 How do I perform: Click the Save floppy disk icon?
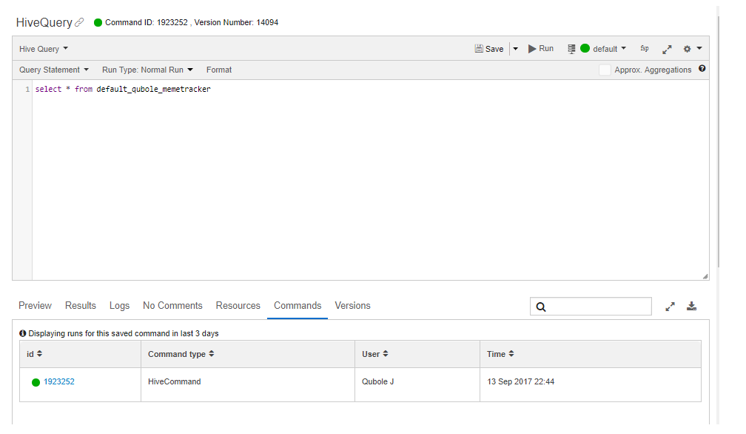point(479,49)
